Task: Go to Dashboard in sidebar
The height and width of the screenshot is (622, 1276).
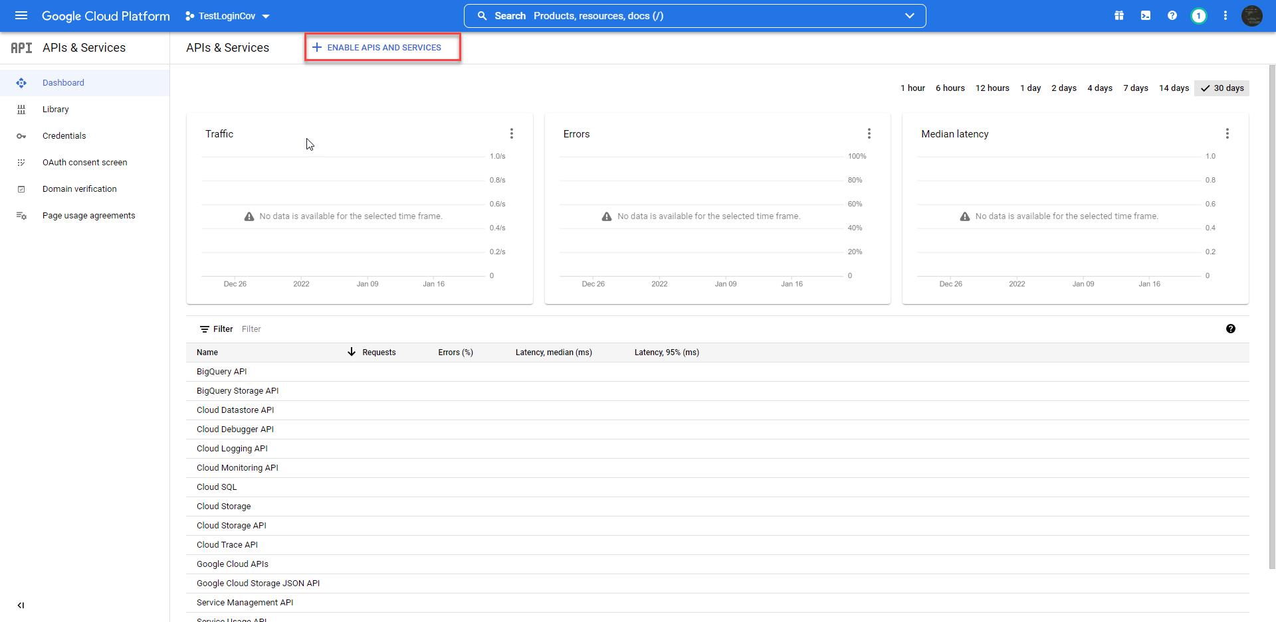Action: click(x=84, y=83)
